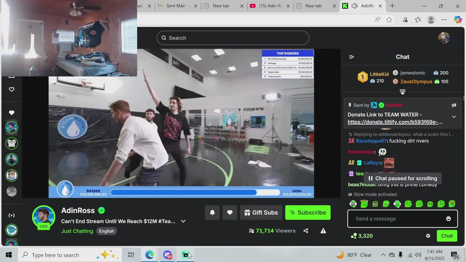Click the green Subscribe button
The image size is (466, 262).
pyautogui.click(x=308, y=213)
